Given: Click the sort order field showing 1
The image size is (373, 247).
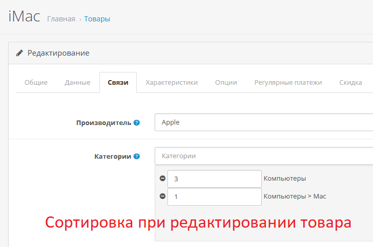Looking at the screenshot, I should click(x=214, y=196).
